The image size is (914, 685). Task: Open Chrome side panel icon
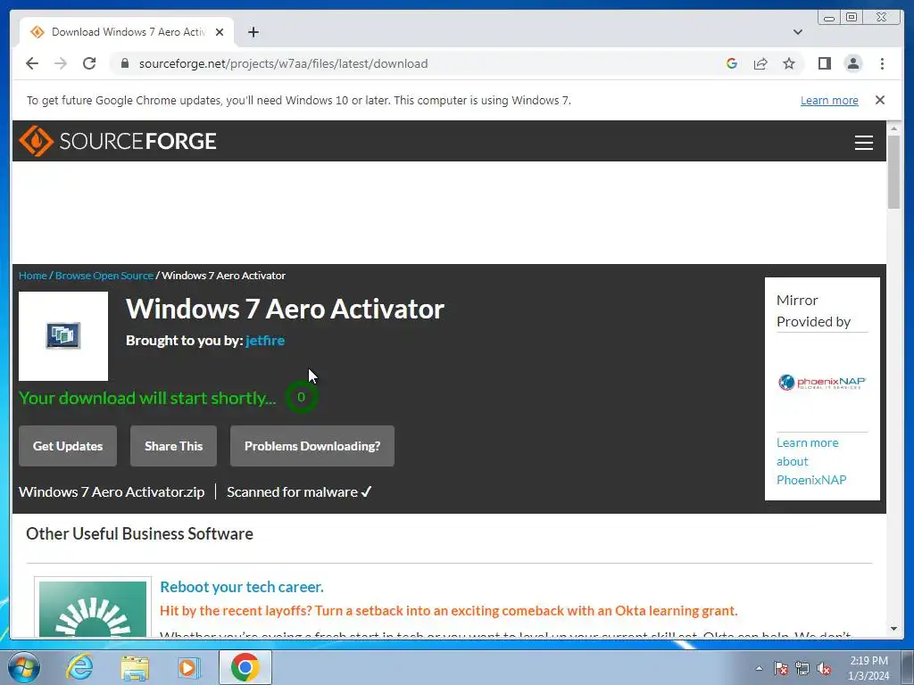pyautogui.click(x=824, y=63)
